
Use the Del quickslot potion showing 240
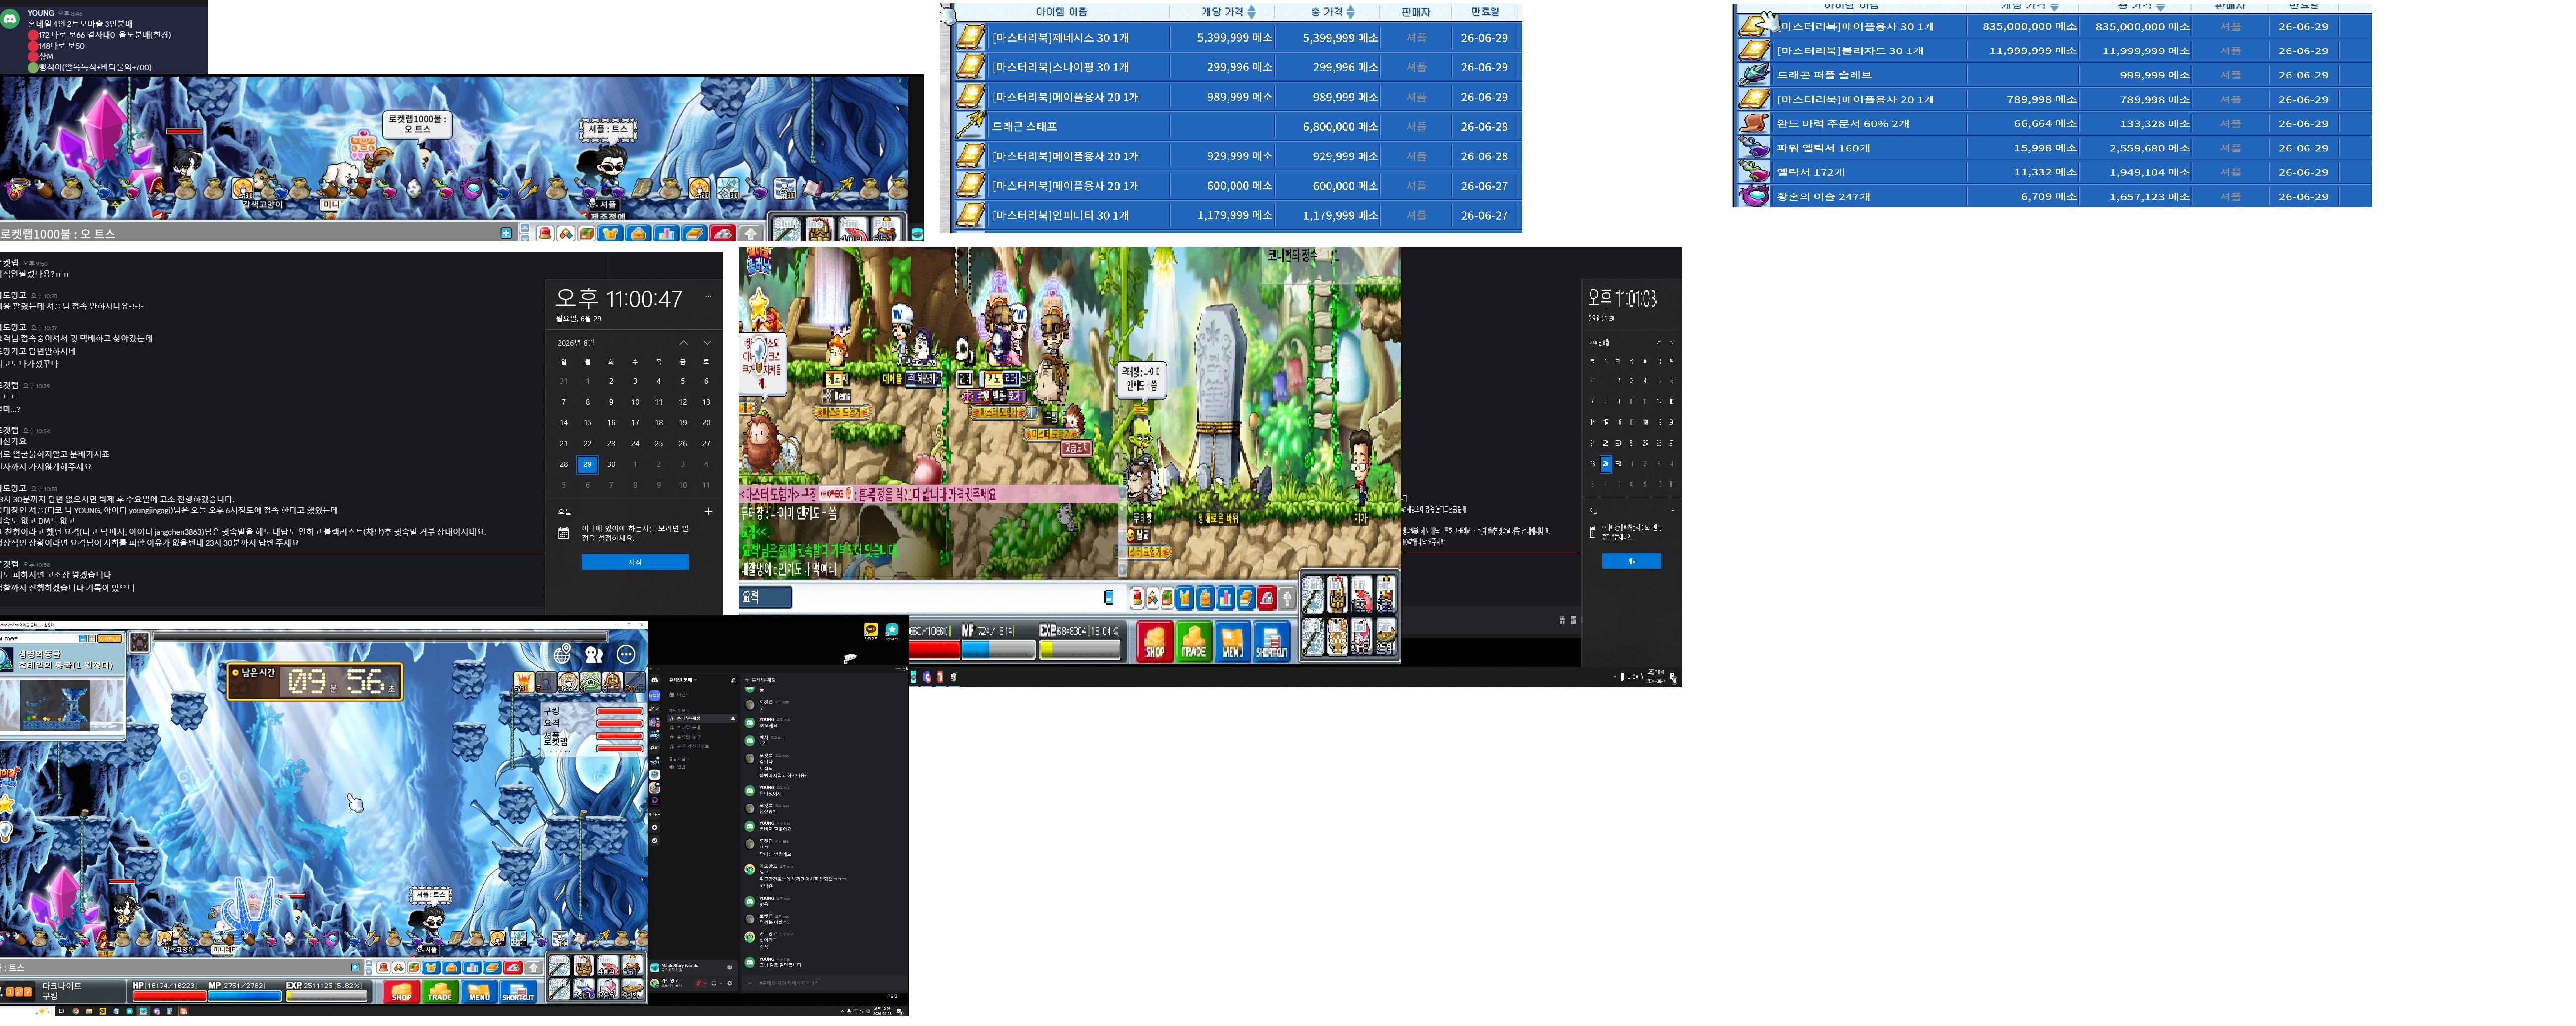[583, 989]
